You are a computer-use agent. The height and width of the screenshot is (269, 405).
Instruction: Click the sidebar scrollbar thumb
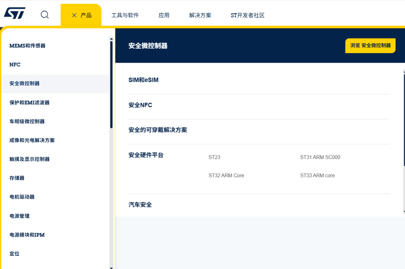(x=111, y=85)
